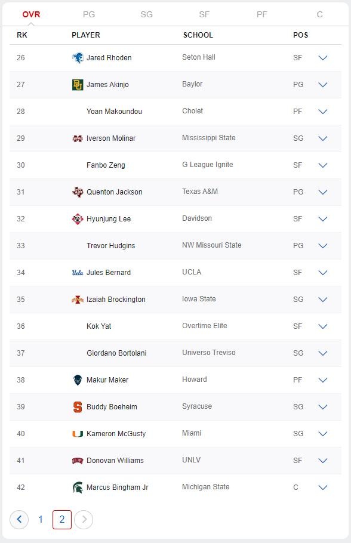Click the Baylor logo next to James Akinjo
The image size is (351, 543).
coord(78,85)
